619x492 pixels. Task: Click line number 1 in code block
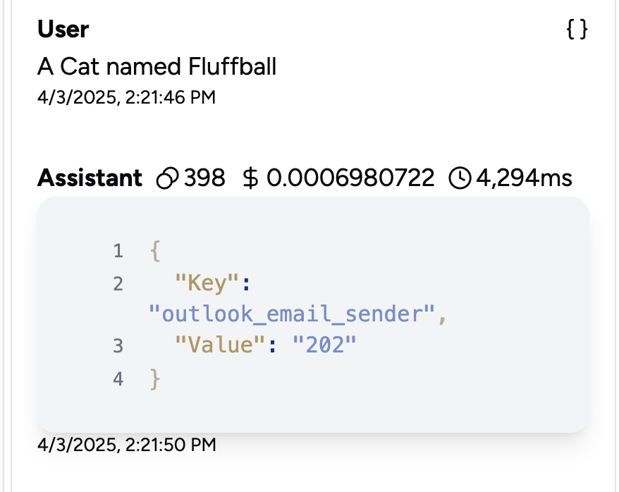point(118,252)
